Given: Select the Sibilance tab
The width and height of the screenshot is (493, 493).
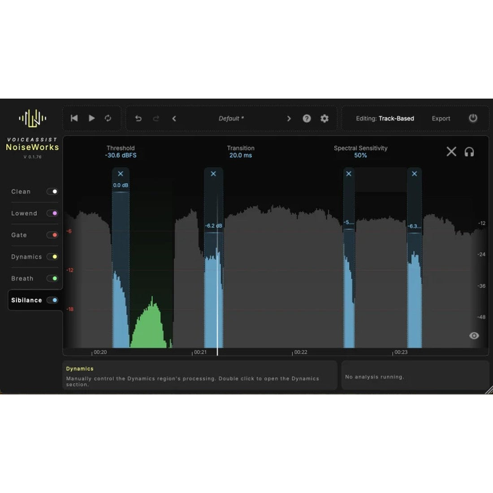Looking at the screenshot, I should pos(26,300).
